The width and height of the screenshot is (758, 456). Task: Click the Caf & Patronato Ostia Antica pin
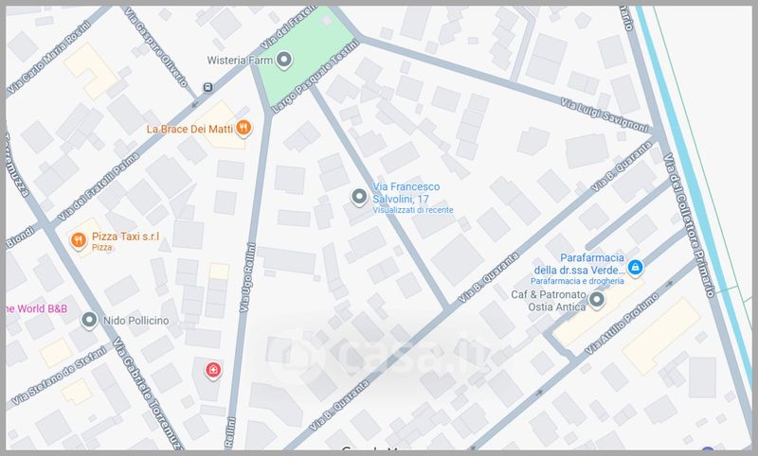click(597, 300)
